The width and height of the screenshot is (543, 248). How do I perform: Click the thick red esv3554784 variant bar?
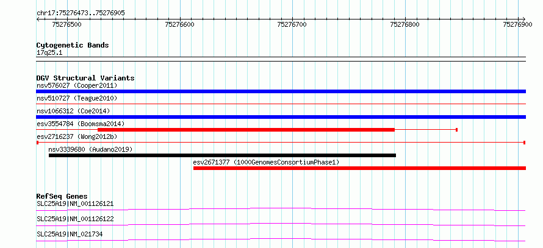pyautogui.click(x=246, y=130)
